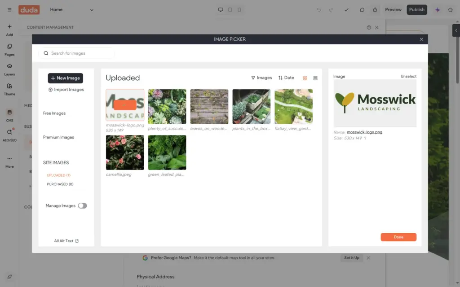Open All Alt Text link
The width and height of the screenshot is (460, 287).
click(66, 241)
